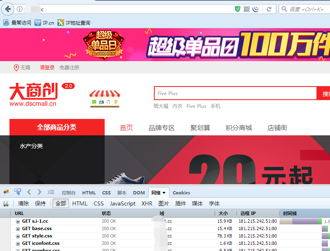Click the QR code icon in address bar

click(247, 9)
